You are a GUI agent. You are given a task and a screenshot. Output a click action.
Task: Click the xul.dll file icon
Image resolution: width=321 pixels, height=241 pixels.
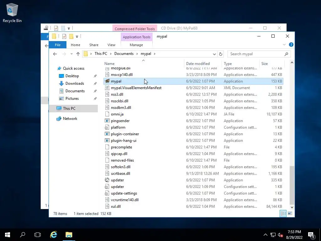107,206
